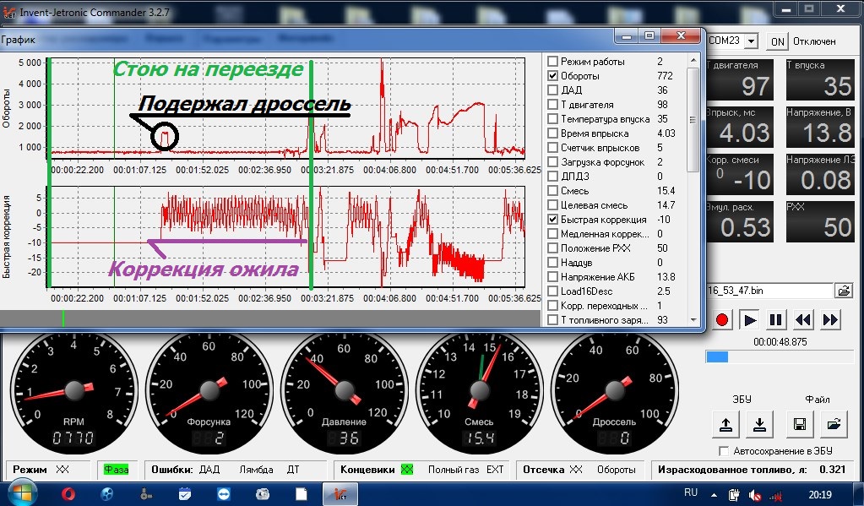Save to file with the floppy icon
The image size is (864, 506).
click(x=800, y=424)
